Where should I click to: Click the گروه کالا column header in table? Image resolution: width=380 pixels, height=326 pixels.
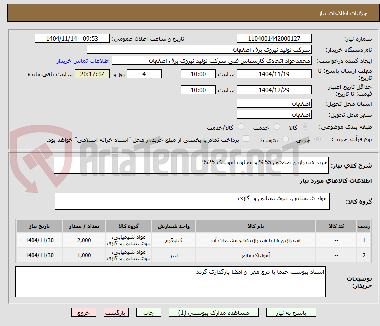click(x=128, y=226)
